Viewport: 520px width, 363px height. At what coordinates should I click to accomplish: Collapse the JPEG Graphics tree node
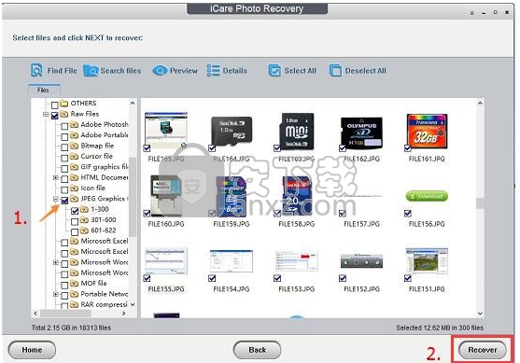point(56,199)
